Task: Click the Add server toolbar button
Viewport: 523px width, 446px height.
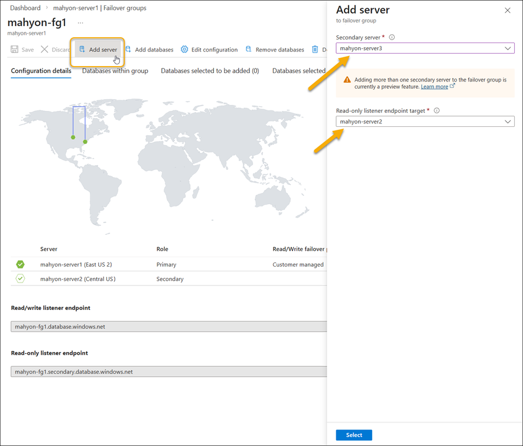Action: point(98,50)
